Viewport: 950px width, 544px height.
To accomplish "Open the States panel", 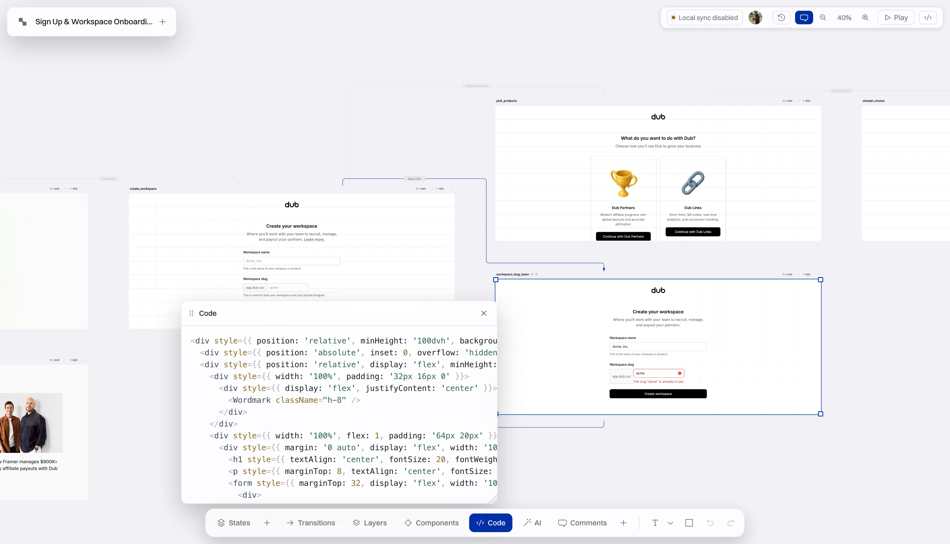I will [x=234, y=523].
